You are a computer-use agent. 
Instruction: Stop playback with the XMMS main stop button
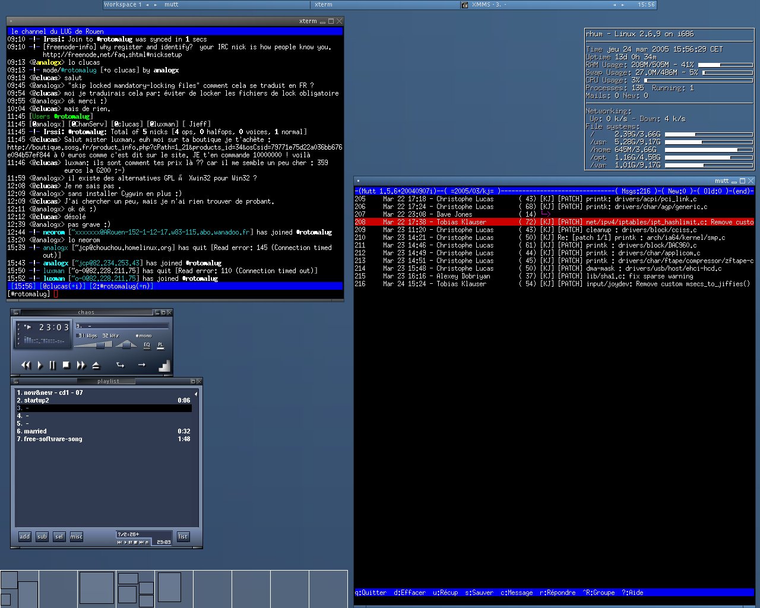pos(66,365)
